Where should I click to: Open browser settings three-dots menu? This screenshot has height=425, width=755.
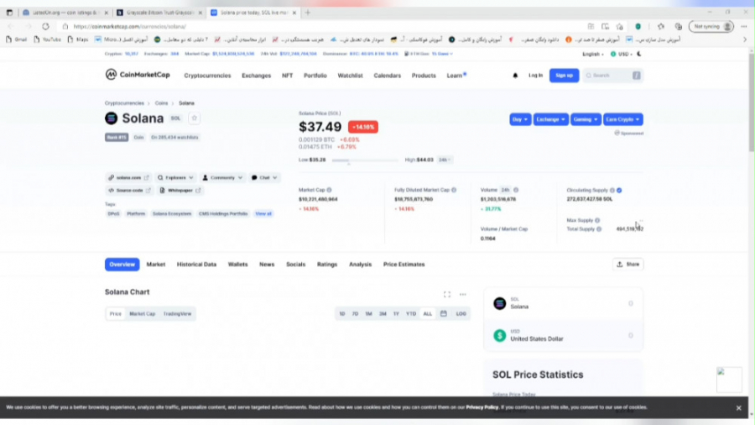tap(744, 27)
